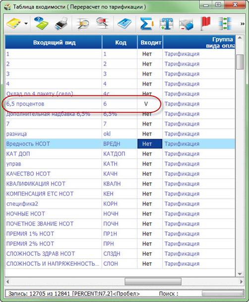249x302 pixels.
Task: Open dropdown arrow beside yellow book icon
Action: tap(26, 24)
